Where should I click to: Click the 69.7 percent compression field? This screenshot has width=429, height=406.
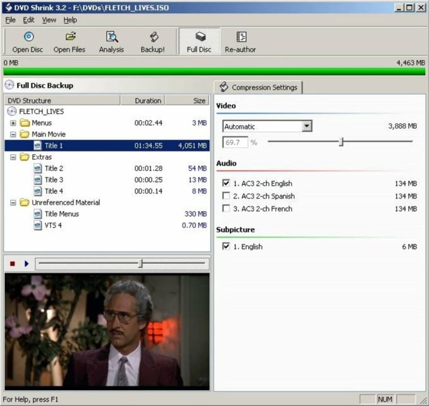tap(235, 142)
